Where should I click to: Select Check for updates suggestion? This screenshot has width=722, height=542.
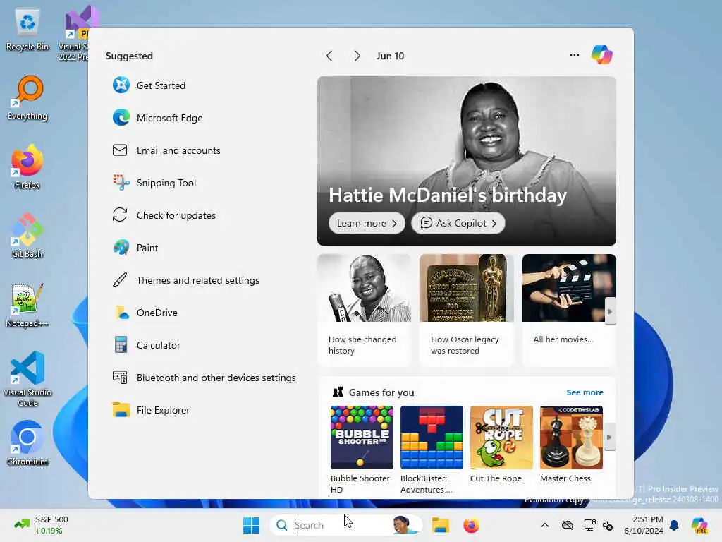164,215
